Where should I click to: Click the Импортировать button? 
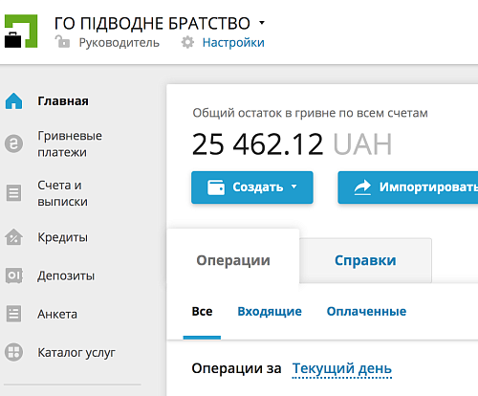pyautogui.click(x=408, y=187)
